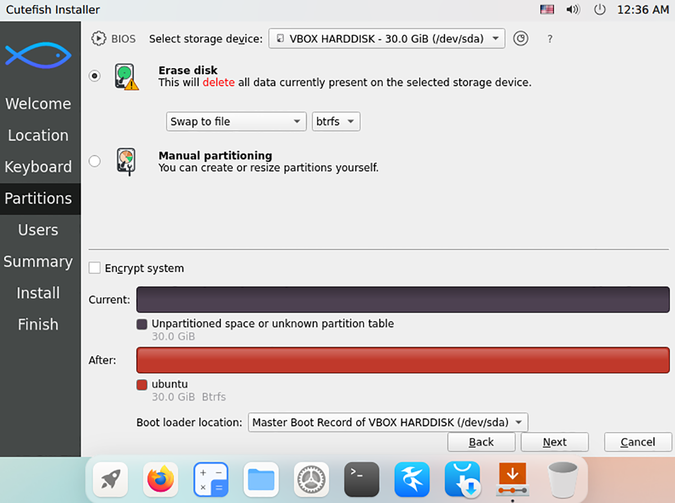675x503 pixels.
Task: Go to the Users step
Action: [x=38, y=230]
